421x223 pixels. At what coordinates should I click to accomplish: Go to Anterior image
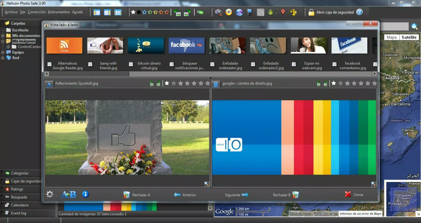185,195
